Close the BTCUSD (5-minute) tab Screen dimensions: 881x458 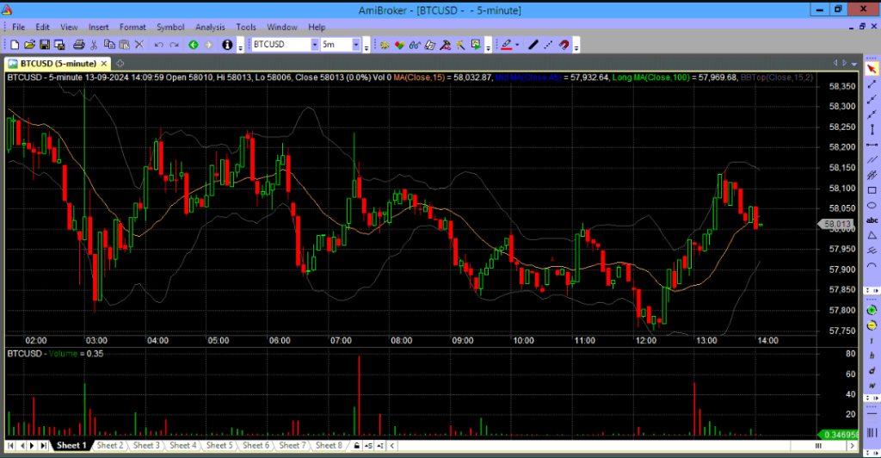click(104, 64)
